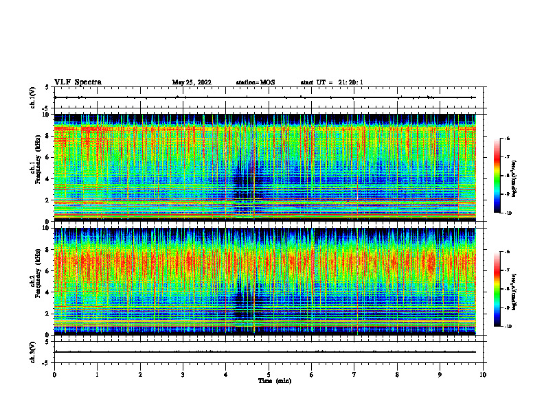
Task: Click time axis tick label "6"
Action: [312, 375]
